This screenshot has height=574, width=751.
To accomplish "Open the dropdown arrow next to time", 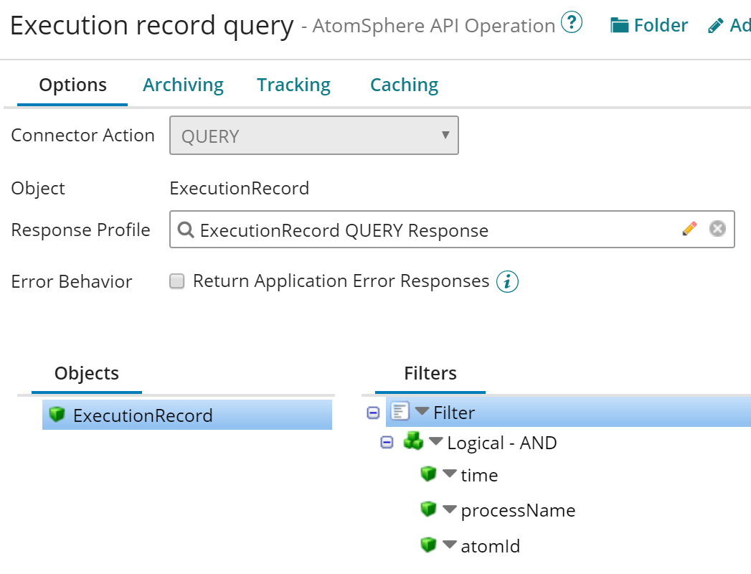I will pyautogui.click(x=450, y=474).
